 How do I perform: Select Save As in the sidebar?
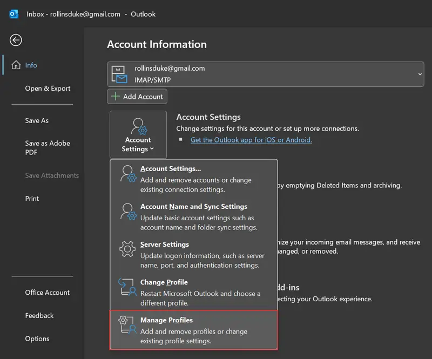click(37, 120)
